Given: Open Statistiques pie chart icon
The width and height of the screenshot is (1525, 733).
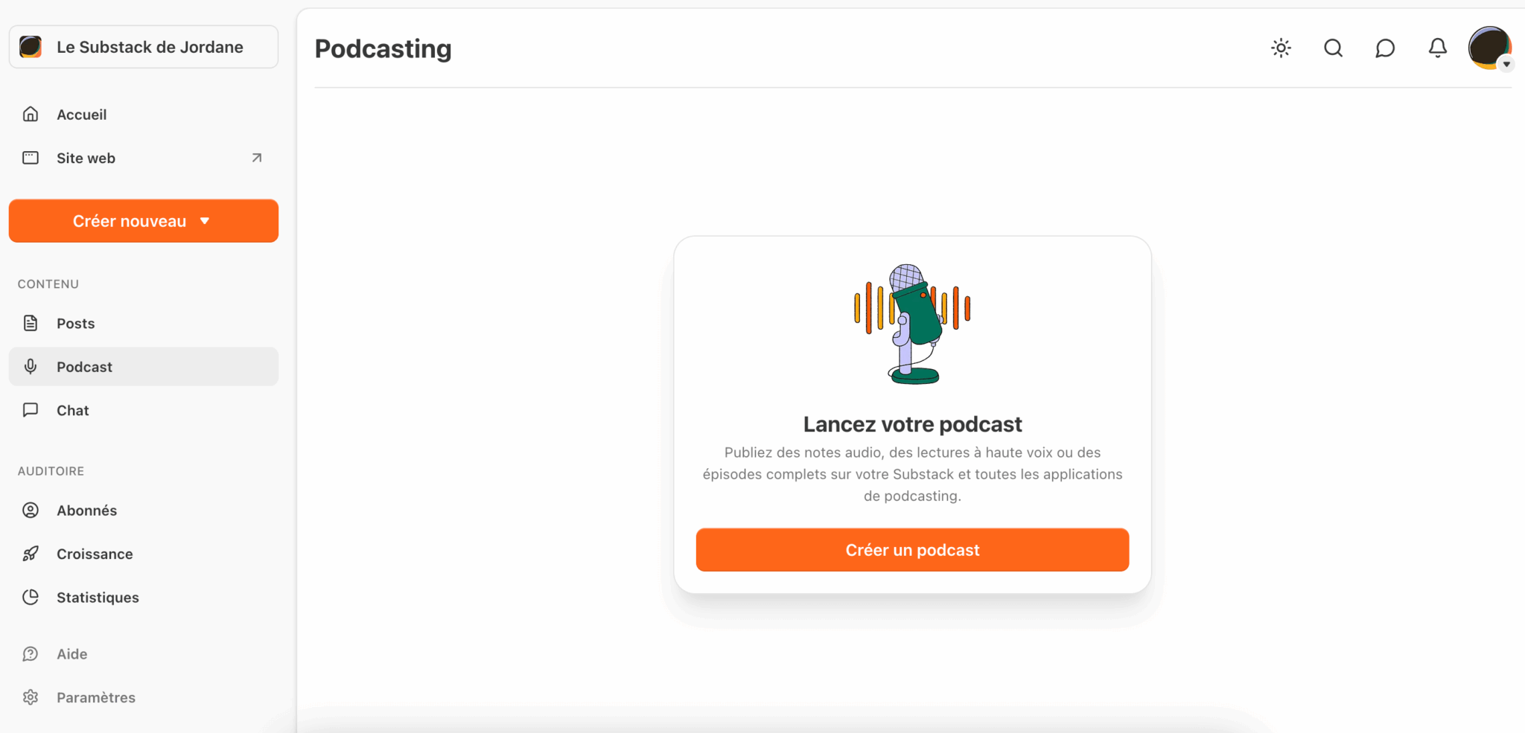Looking at the screenshot, I should [31, 597].
